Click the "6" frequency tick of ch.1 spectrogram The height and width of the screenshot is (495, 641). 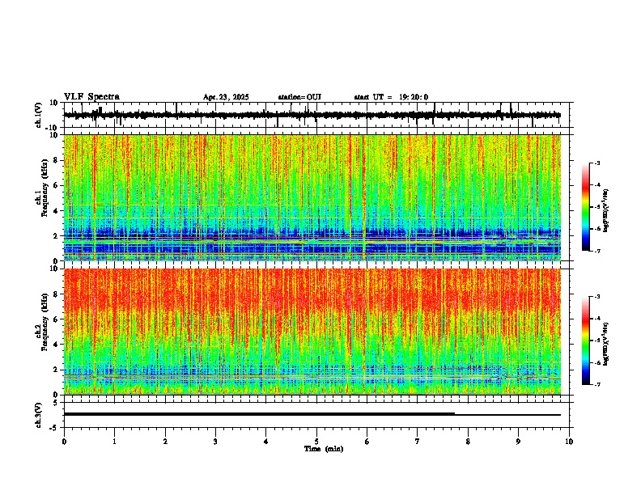pos(57,185)
